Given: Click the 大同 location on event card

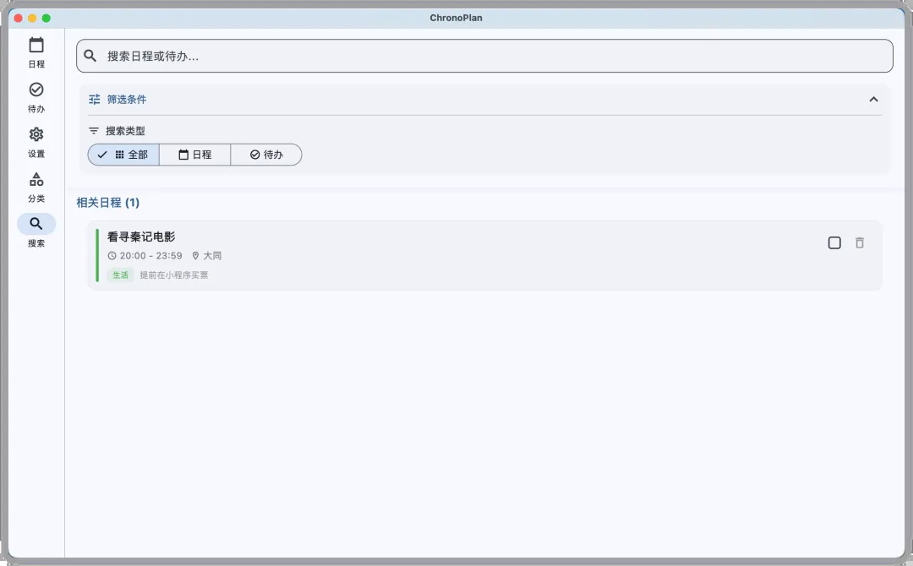Looking at the screenshot, I should coord(211,256).
